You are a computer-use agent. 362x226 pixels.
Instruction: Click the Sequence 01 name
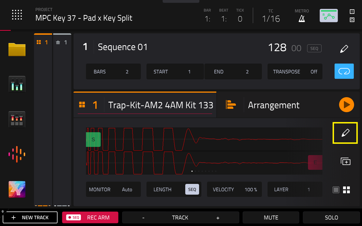122,47
